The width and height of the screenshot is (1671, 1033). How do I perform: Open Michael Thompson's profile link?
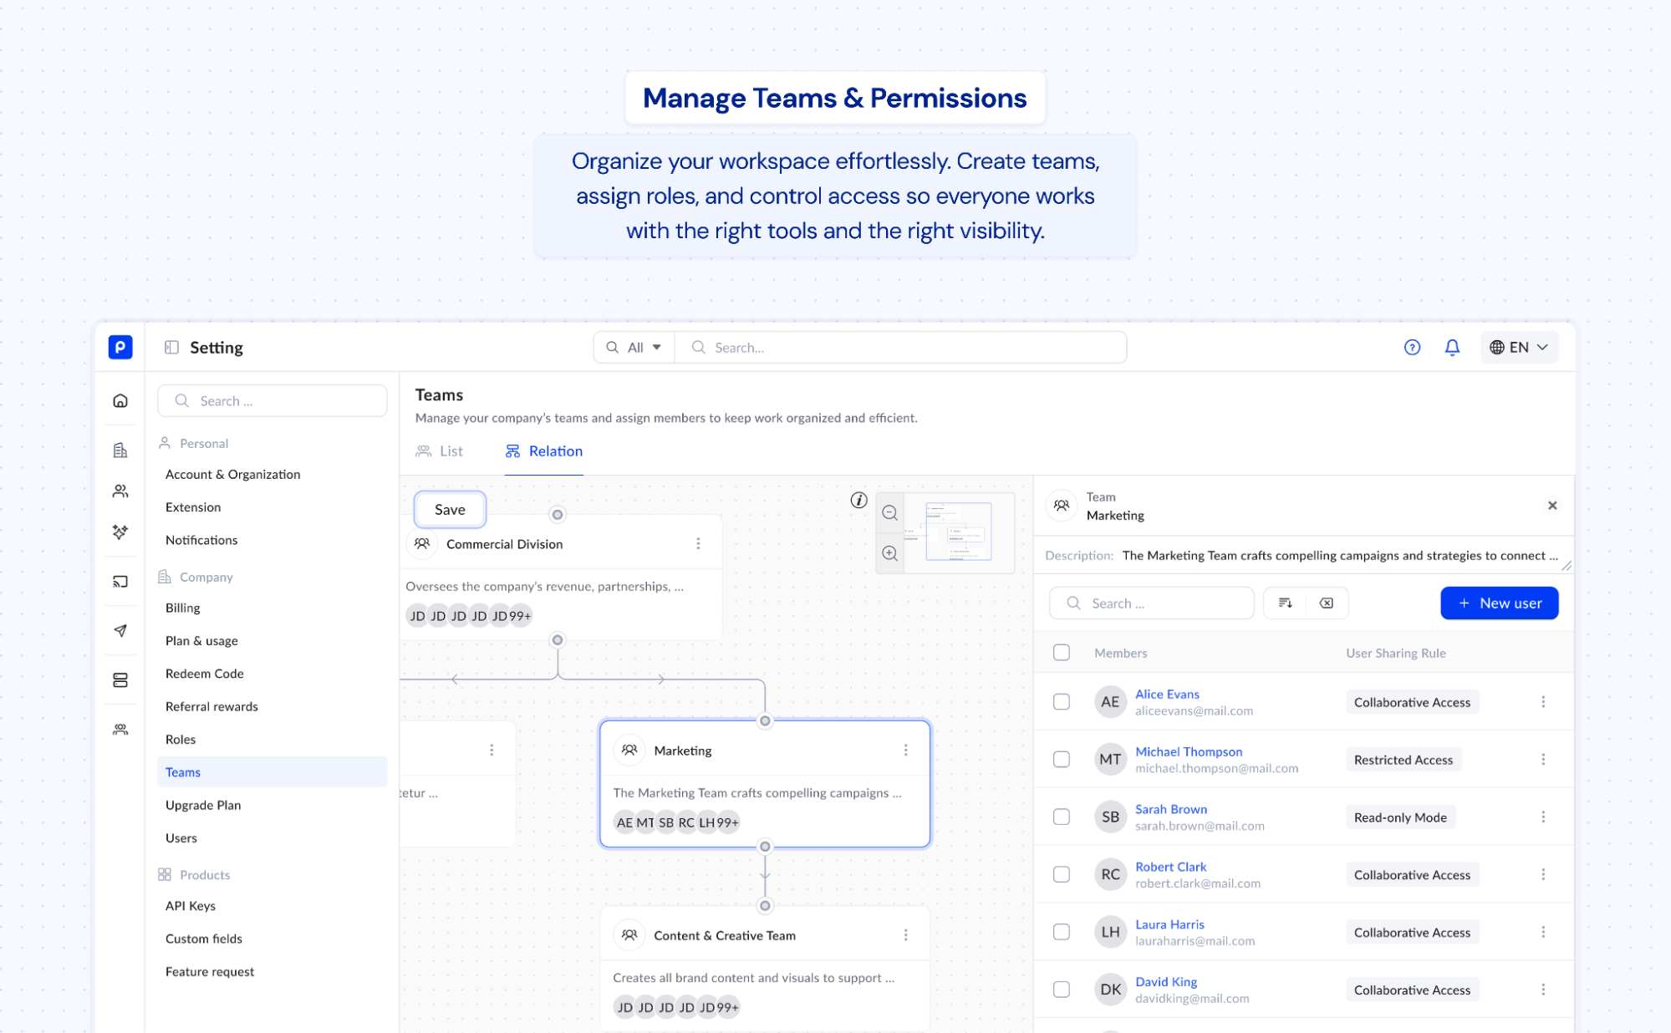point(1189,751)
